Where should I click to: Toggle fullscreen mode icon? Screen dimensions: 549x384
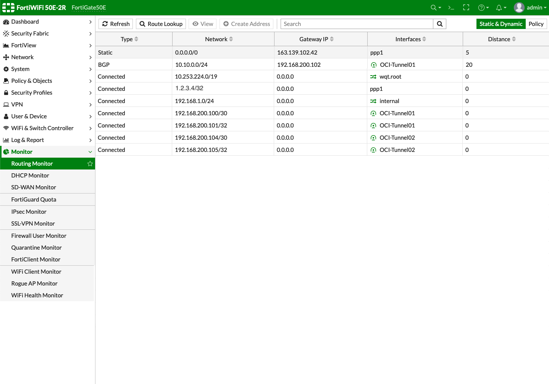(x=466, y=8)
